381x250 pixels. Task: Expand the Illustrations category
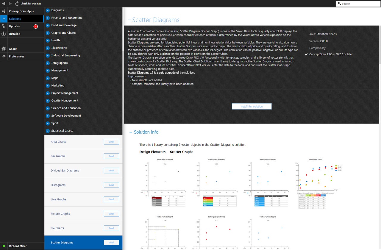point(48,48)
